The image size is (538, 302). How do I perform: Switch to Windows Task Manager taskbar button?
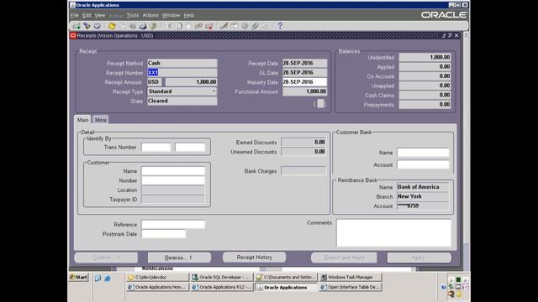[350, 278]
